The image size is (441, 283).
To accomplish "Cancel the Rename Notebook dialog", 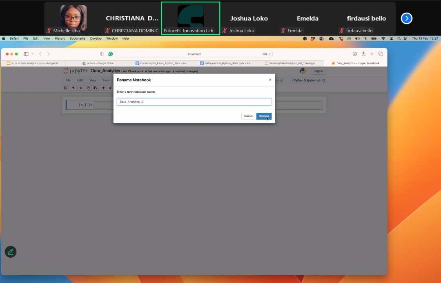I will [248, 116].
